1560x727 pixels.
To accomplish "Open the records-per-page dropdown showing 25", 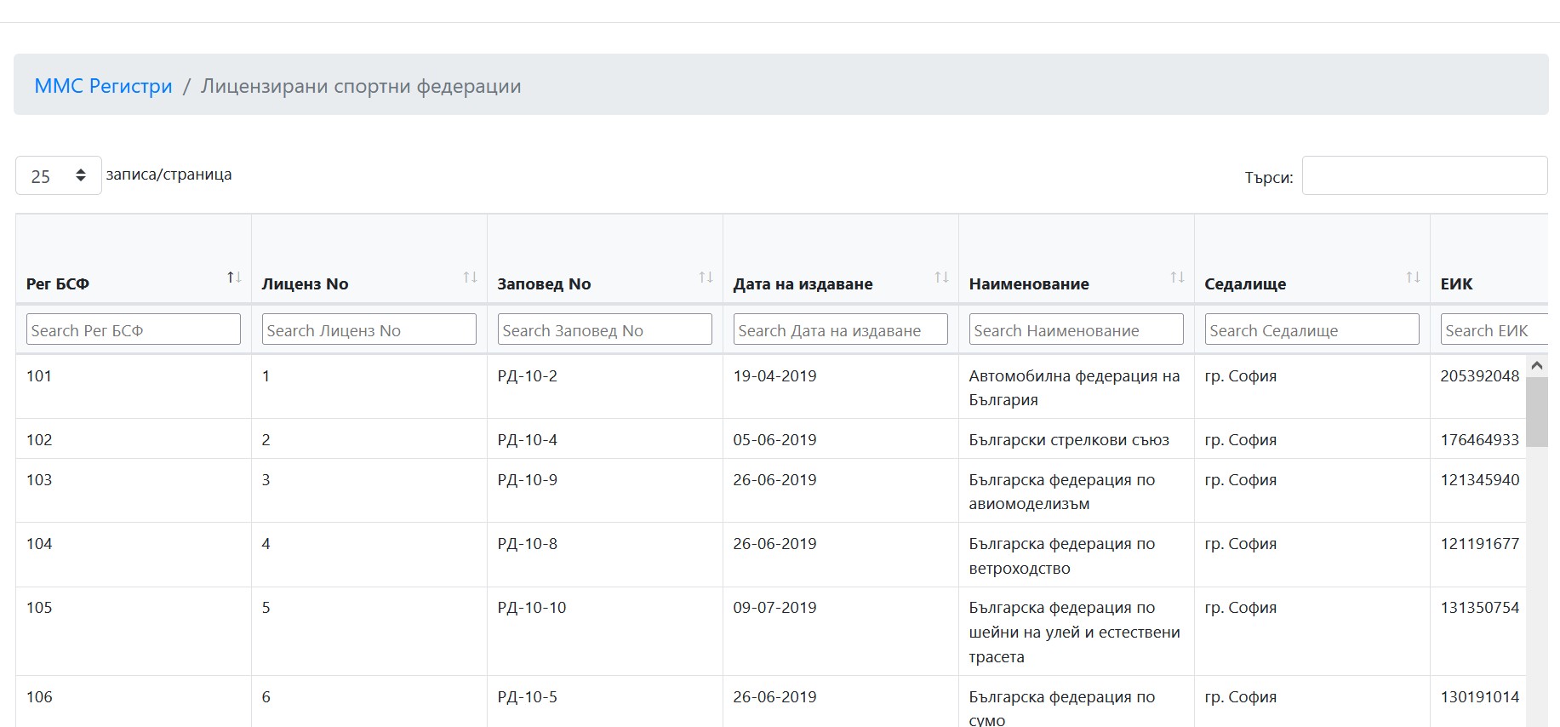I will point(59,175).
